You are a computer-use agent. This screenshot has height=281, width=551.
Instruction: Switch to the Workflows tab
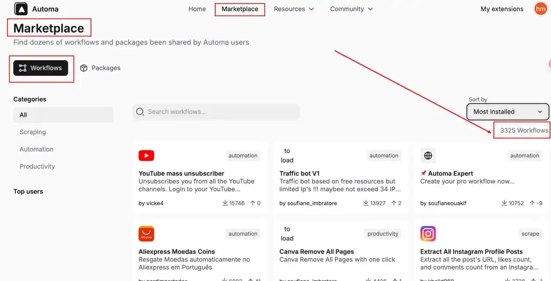point(41,68)
